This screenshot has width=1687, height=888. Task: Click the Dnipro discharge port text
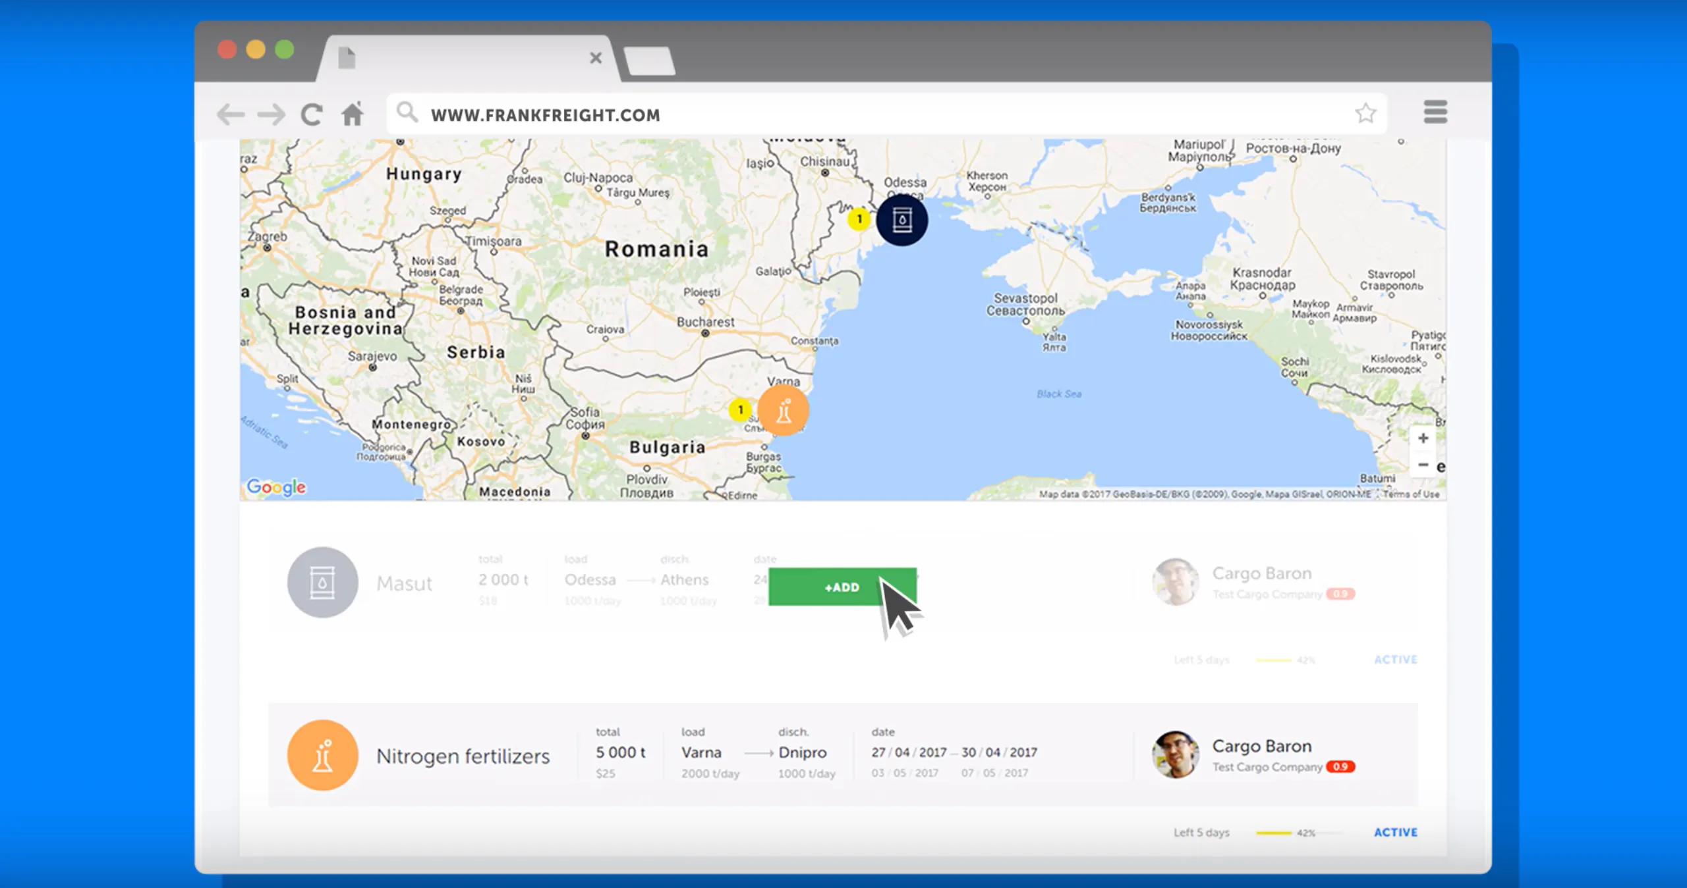802,752
